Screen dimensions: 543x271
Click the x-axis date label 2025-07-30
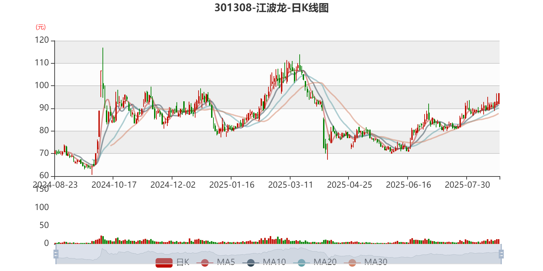click(x=467, y=185)
